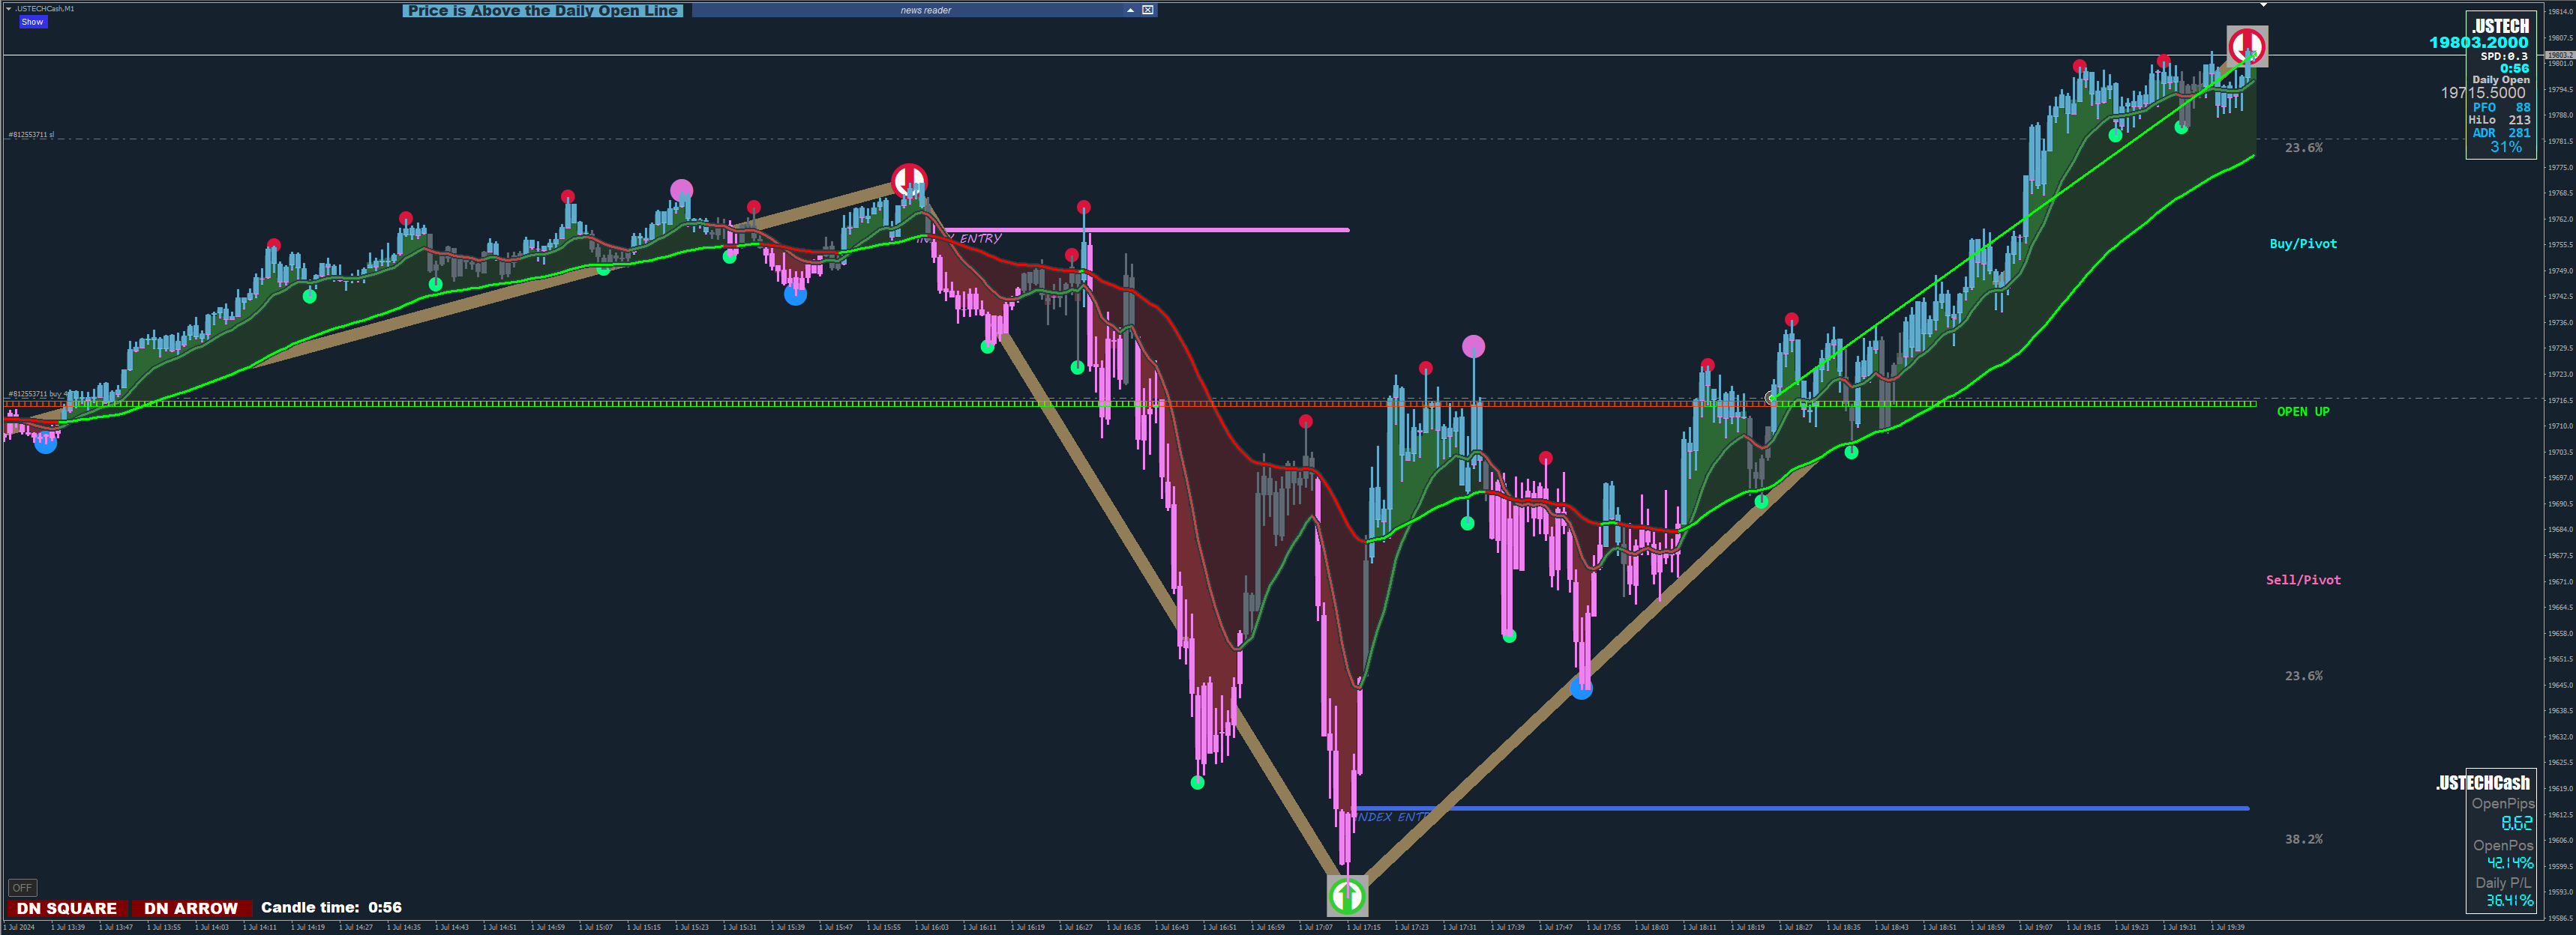Click the blue dot at far left of chart
The width and height of the screenshot is (2576, 935).
tap(46, 441)
